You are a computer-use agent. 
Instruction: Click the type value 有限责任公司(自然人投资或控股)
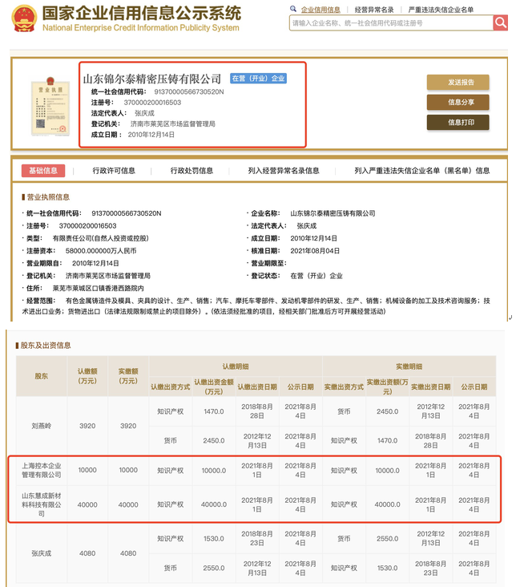(x=101, y=238)
